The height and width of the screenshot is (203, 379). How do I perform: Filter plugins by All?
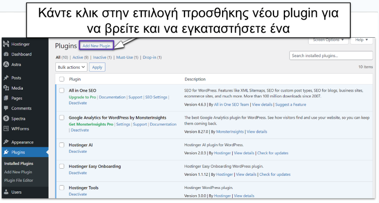point(58,57)
